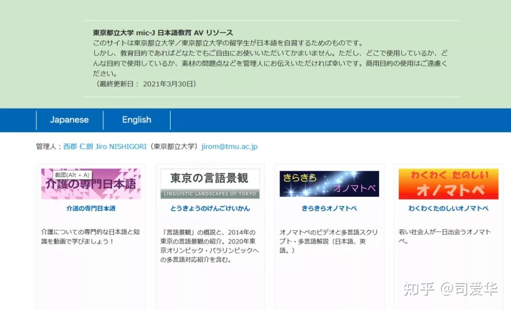Image resolution: width=511 pixels, height=310 pixels.
Task: Follow the 介護の専門日本語 text link
Action: click(91, 208)
